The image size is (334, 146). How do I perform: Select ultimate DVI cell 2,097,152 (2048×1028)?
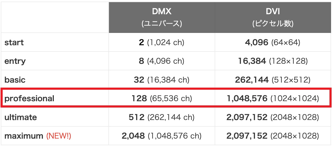pos(273,117)
